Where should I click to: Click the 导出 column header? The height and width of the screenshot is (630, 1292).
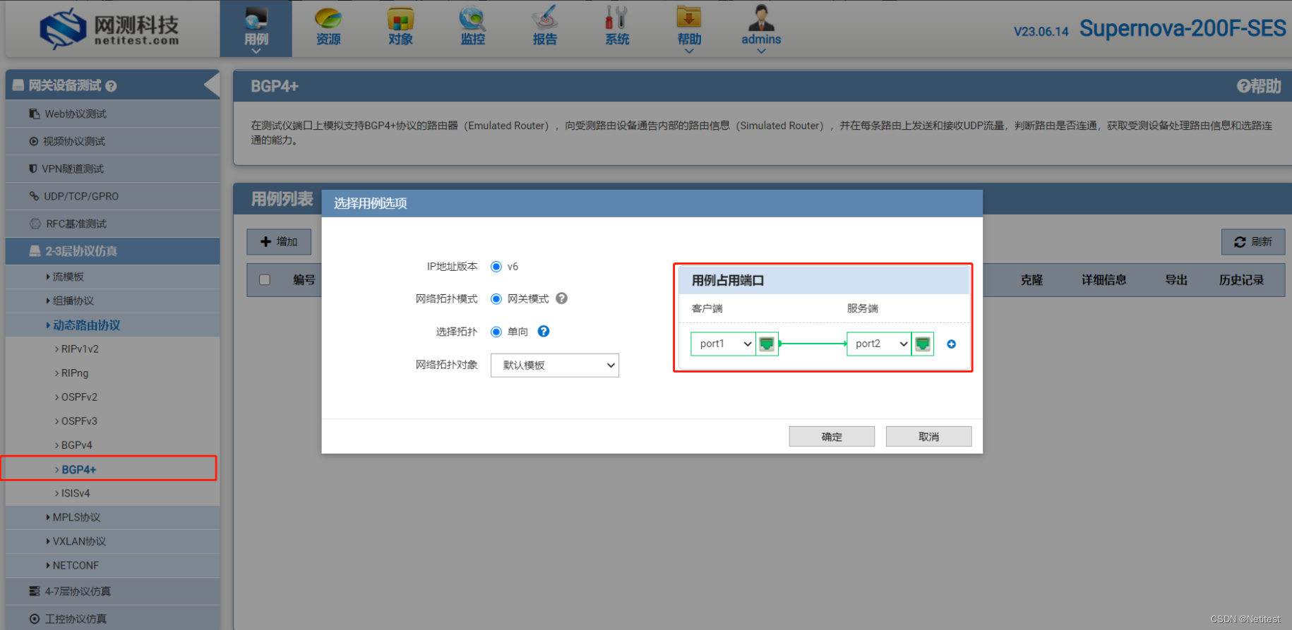point(1176,280)
